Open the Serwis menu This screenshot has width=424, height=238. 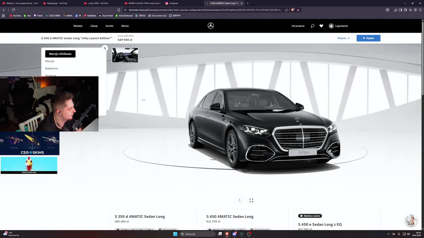pos(109,26)
